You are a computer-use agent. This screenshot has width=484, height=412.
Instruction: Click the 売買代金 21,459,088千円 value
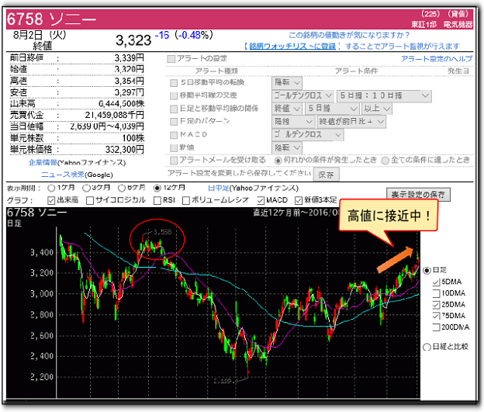pyautogui.click(x=115, y=115)
